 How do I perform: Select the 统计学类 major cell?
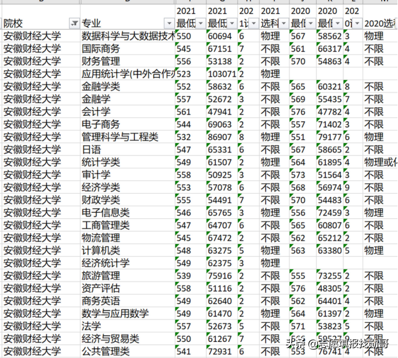click(127, 162)
